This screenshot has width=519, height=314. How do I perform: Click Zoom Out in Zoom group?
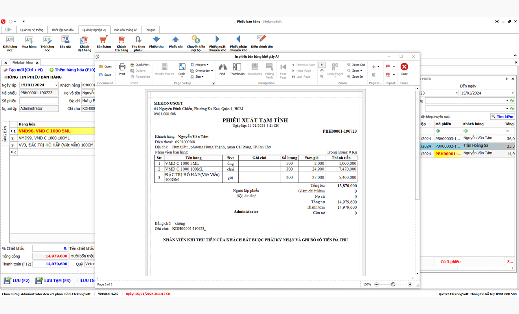point(356,65)
